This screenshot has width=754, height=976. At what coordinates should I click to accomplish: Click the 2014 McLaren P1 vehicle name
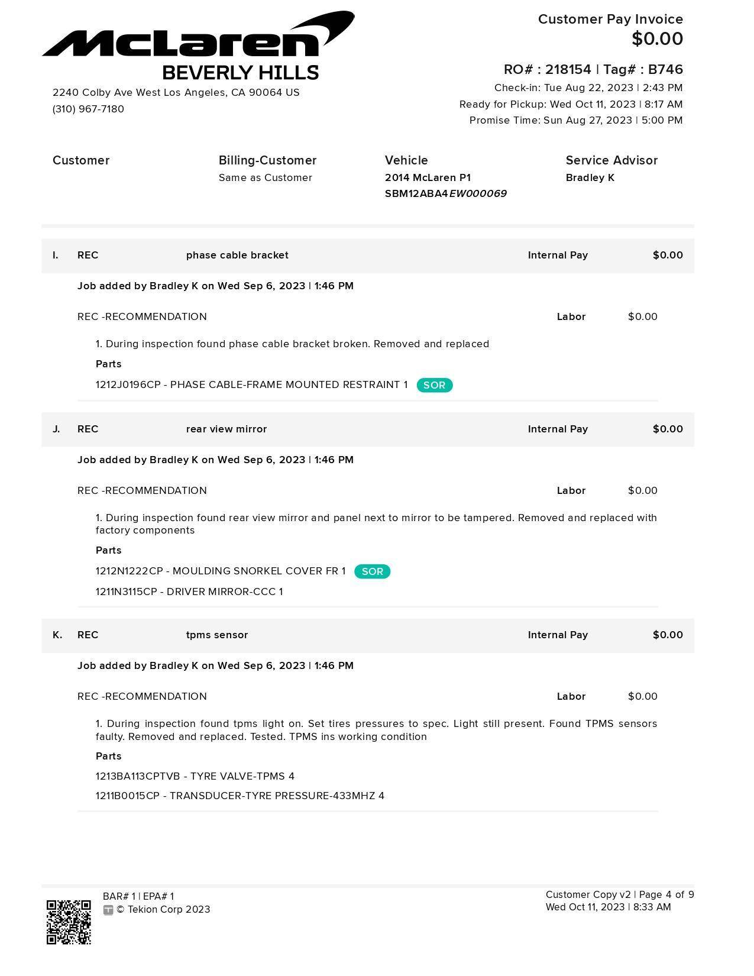[x=428, y=177]
